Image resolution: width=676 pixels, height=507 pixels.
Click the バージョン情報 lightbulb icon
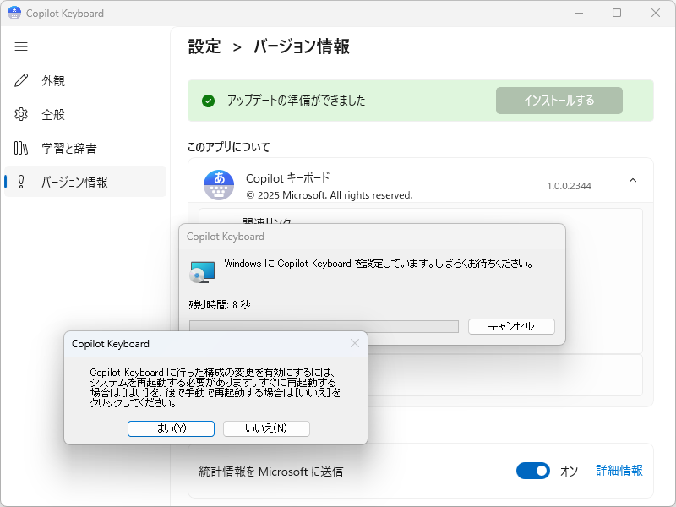[x=21, y=181]
